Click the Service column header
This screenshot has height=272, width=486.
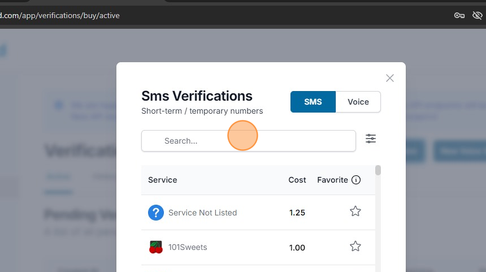163,180
